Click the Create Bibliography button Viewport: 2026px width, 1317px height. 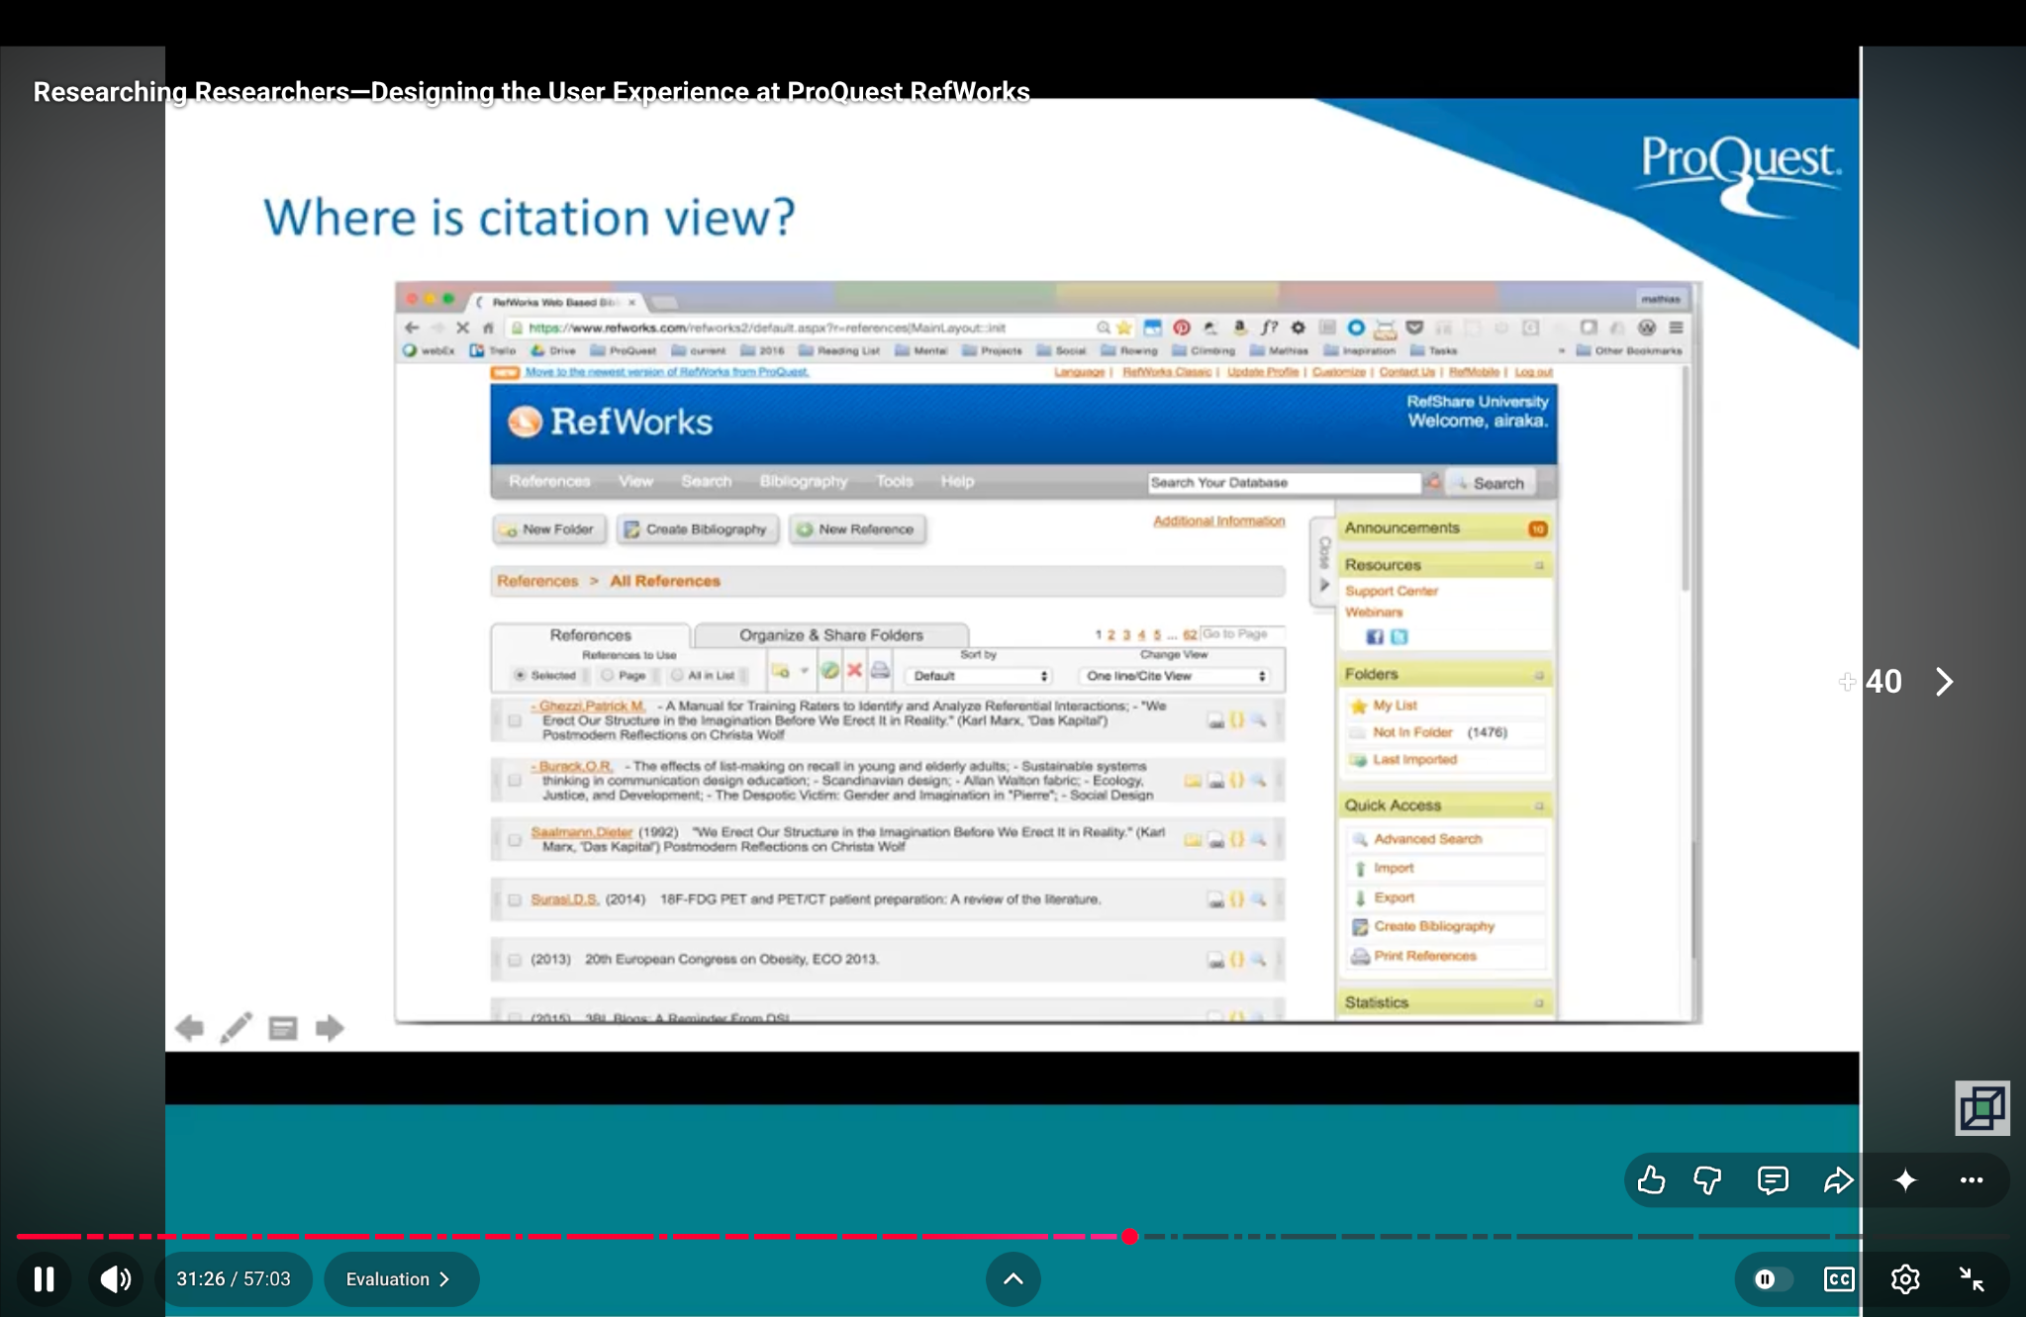click(697, 529)
